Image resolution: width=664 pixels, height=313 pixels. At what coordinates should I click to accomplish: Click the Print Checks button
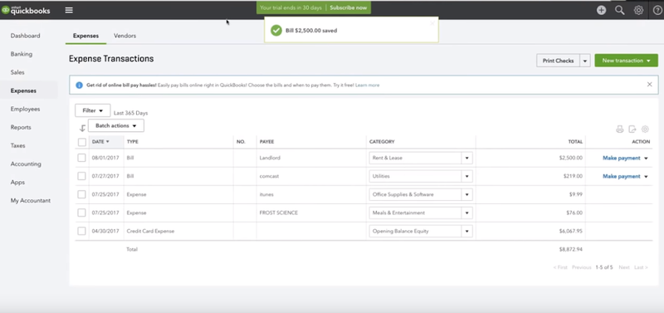point(558,61)
